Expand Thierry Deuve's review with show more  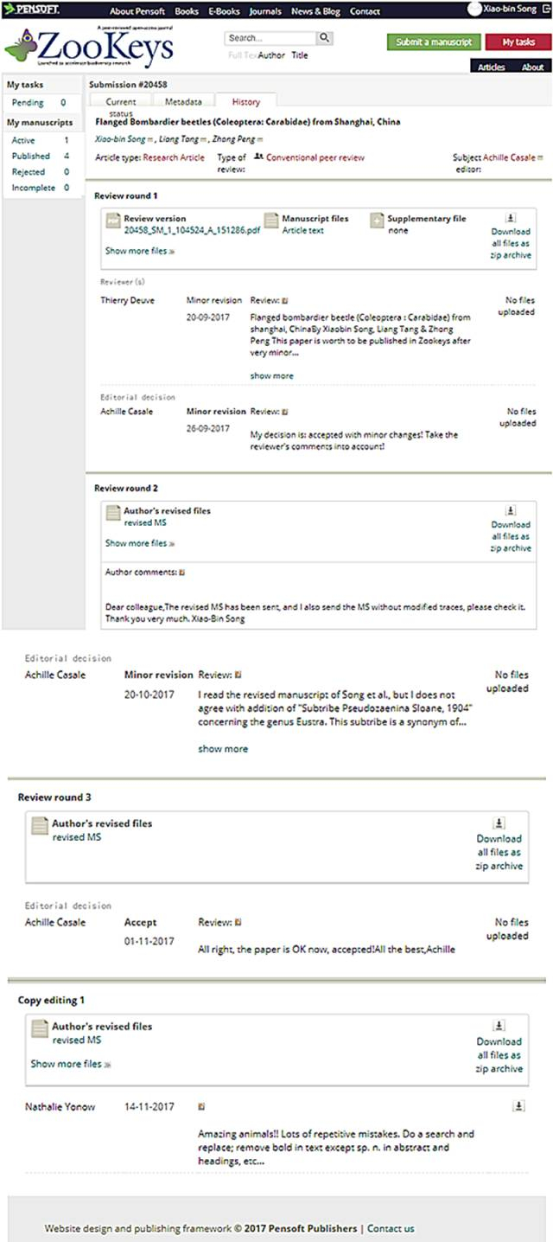pyautogui.click(x=271, y=376)
